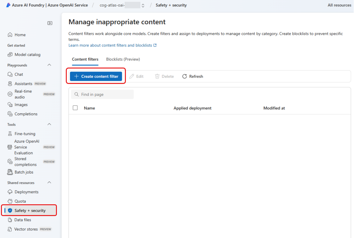Click the Evaluation scale icon
354x238 pixels.
(10, 147)
